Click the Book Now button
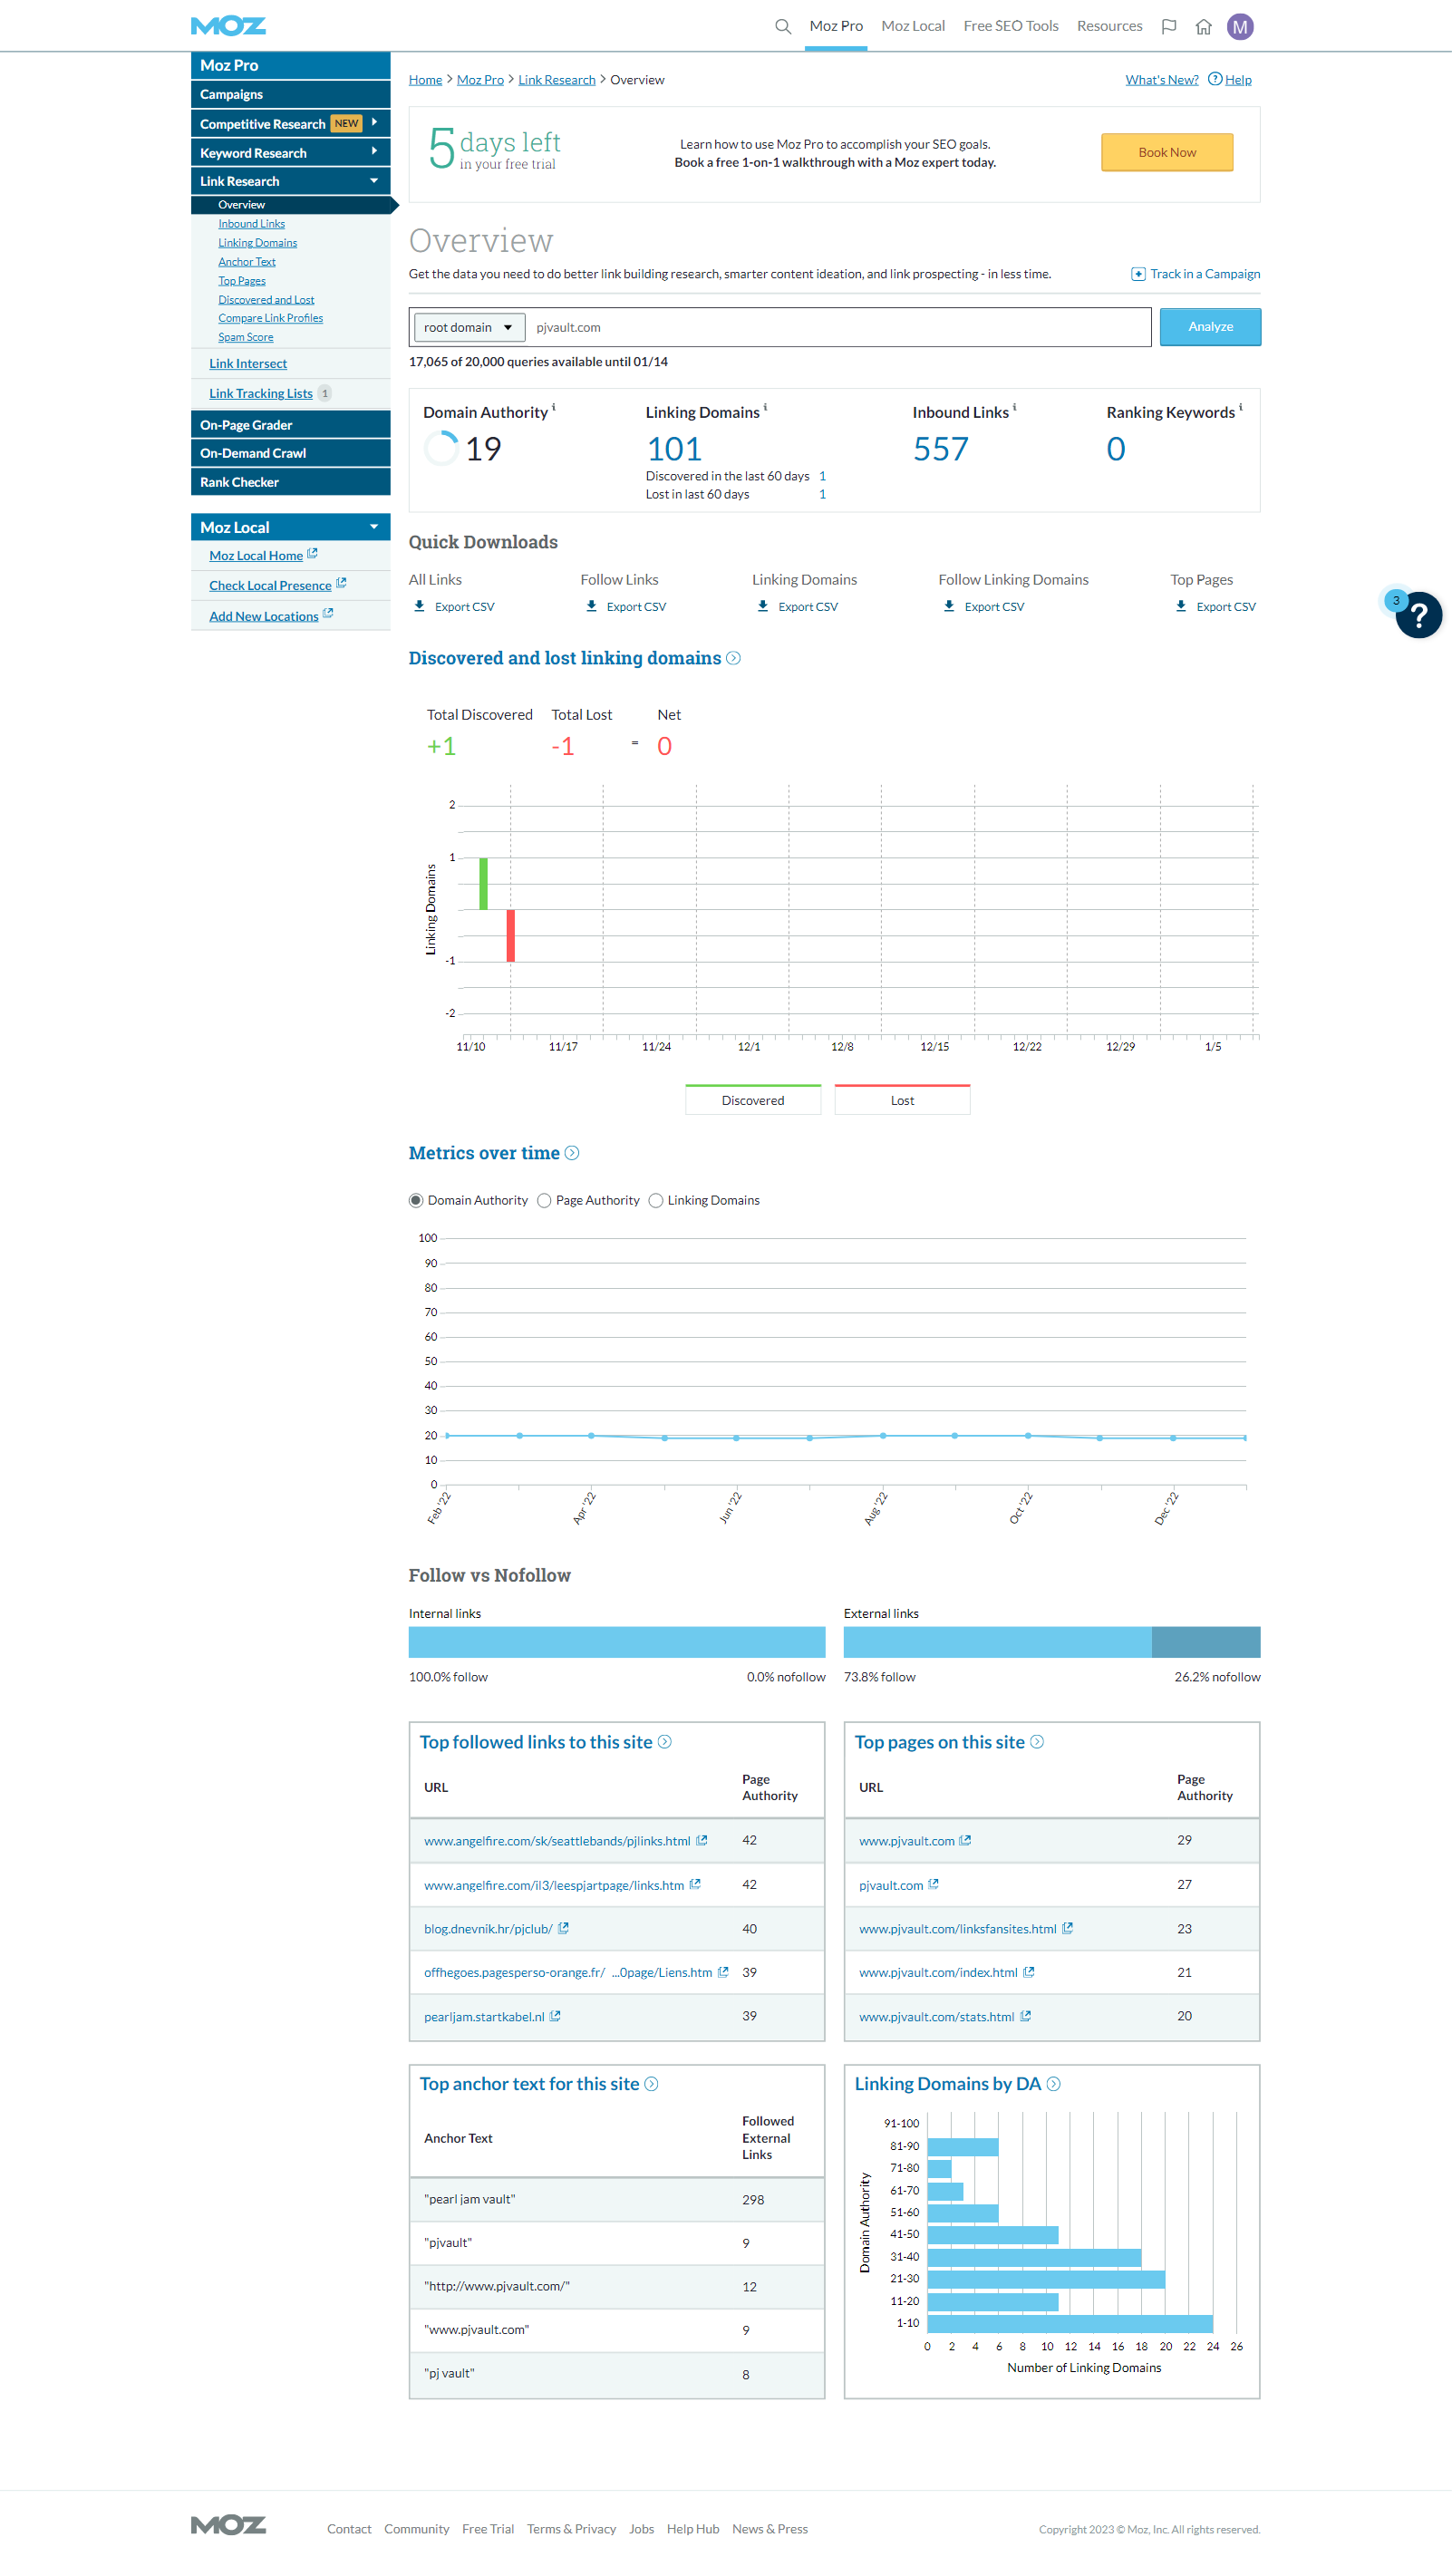Screen dimensions: 1452x2576 (x=1167, y=153)
